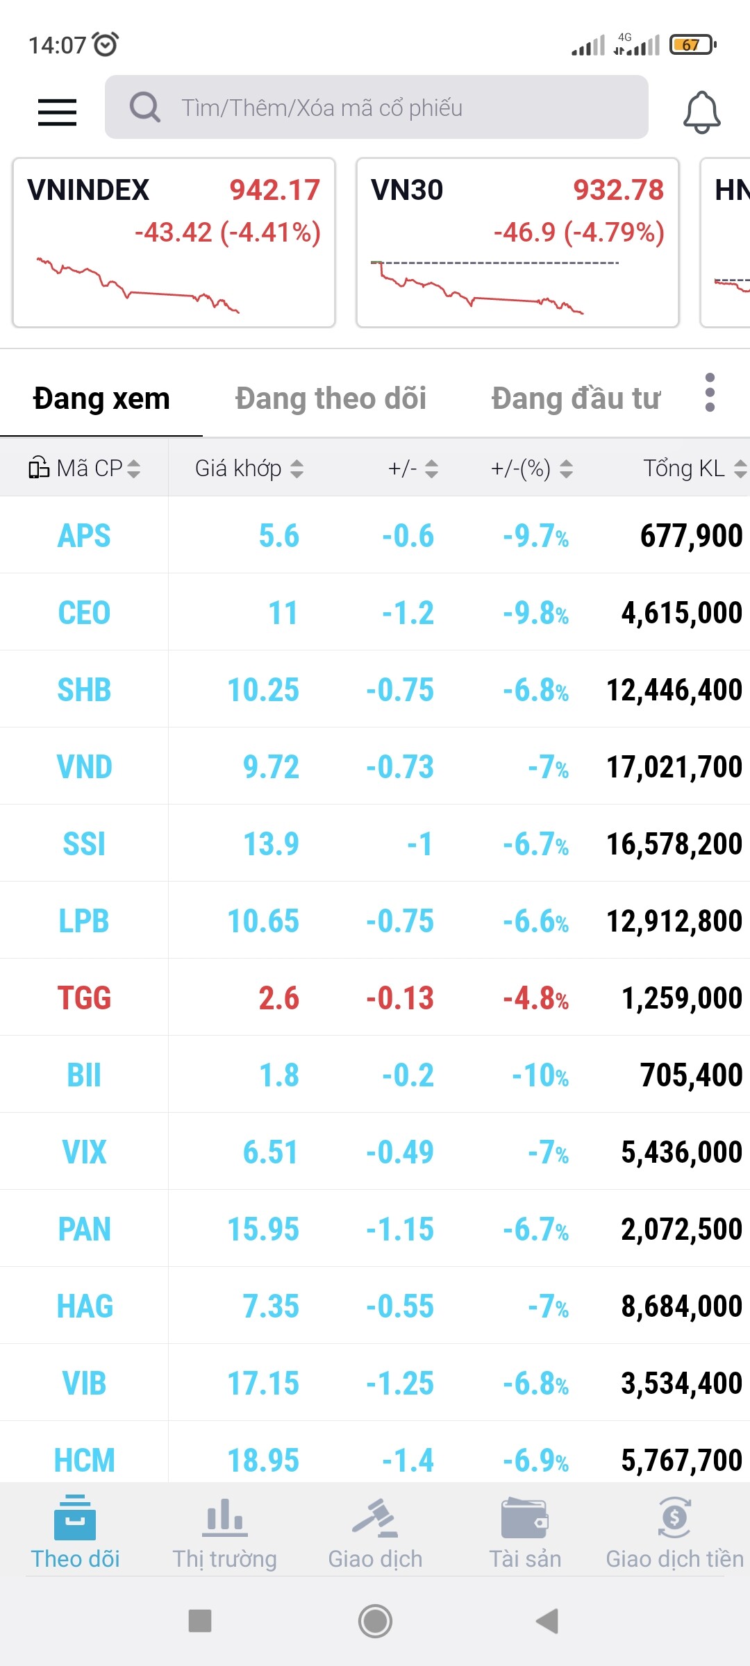Switch to Đang theo dõi tab
The height and width of the screenshot is (1666, 750).
(331, 399)
